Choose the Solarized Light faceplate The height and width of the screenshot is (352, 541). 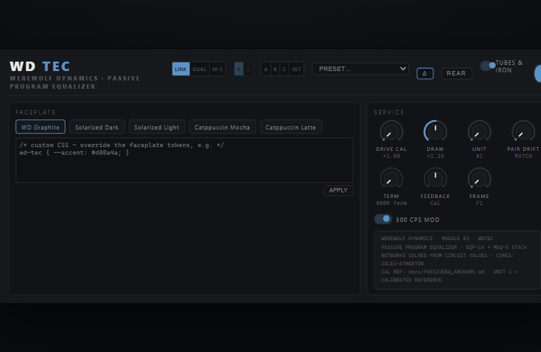click(x=157, y=127)
